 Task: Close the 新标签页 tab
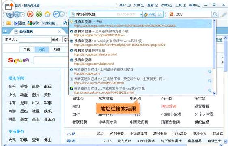click(60, 32)
